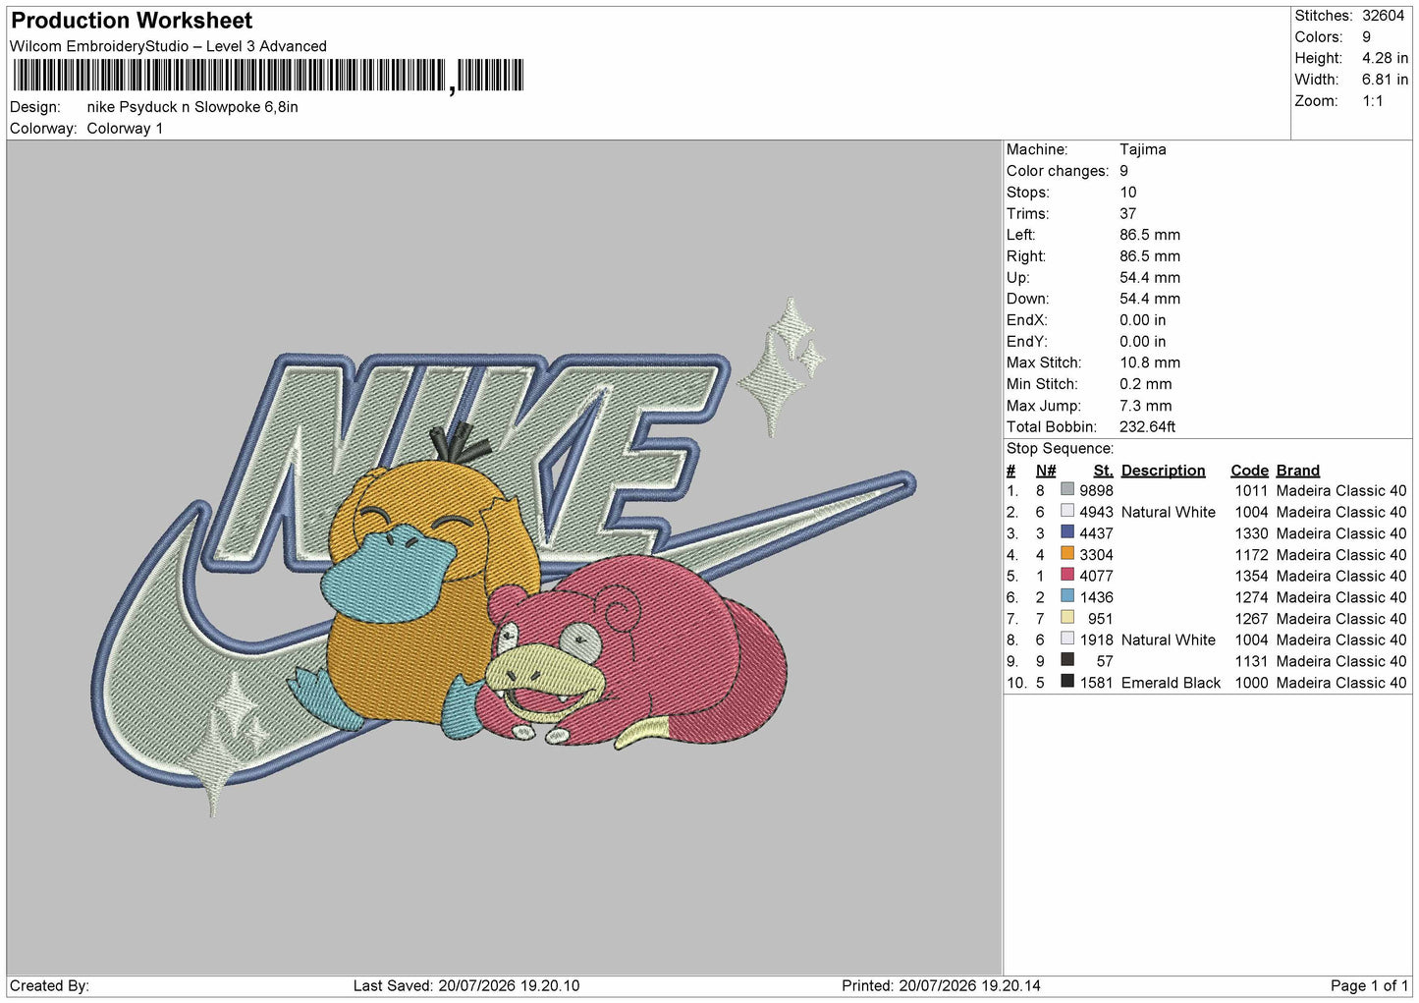Click stitch count 1918 in stop 8
This screenshot has width=1419, height=1003.
(x=1097, y=640)
